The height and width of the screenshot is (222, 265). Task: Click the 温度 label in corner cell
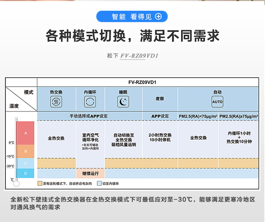[14, 106]
